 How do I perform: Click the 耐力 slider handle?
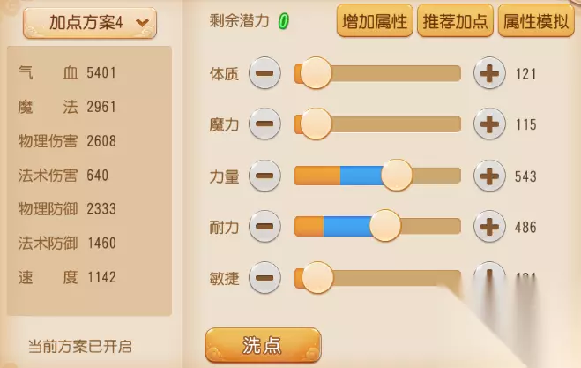385,227
